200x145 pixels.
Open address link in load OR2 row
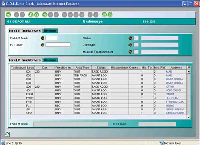pyautogui.click(x=175, y=113)
